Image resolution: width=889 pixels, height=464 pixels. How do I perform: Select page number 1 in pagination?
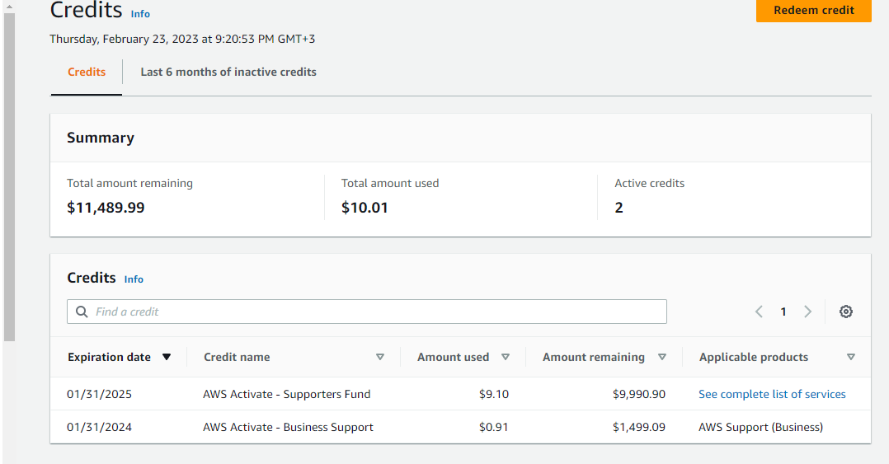click(783, 312)
